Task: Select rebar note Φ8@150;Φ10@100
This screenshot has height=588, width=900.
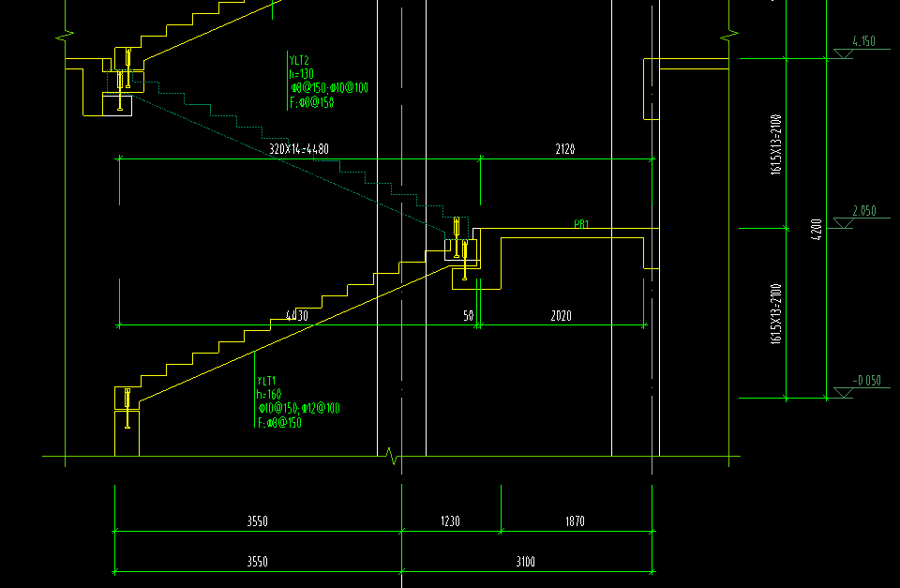Action: coord(329,88)
